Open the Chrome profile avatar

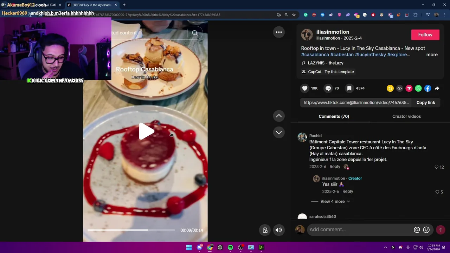pos(436,15)
